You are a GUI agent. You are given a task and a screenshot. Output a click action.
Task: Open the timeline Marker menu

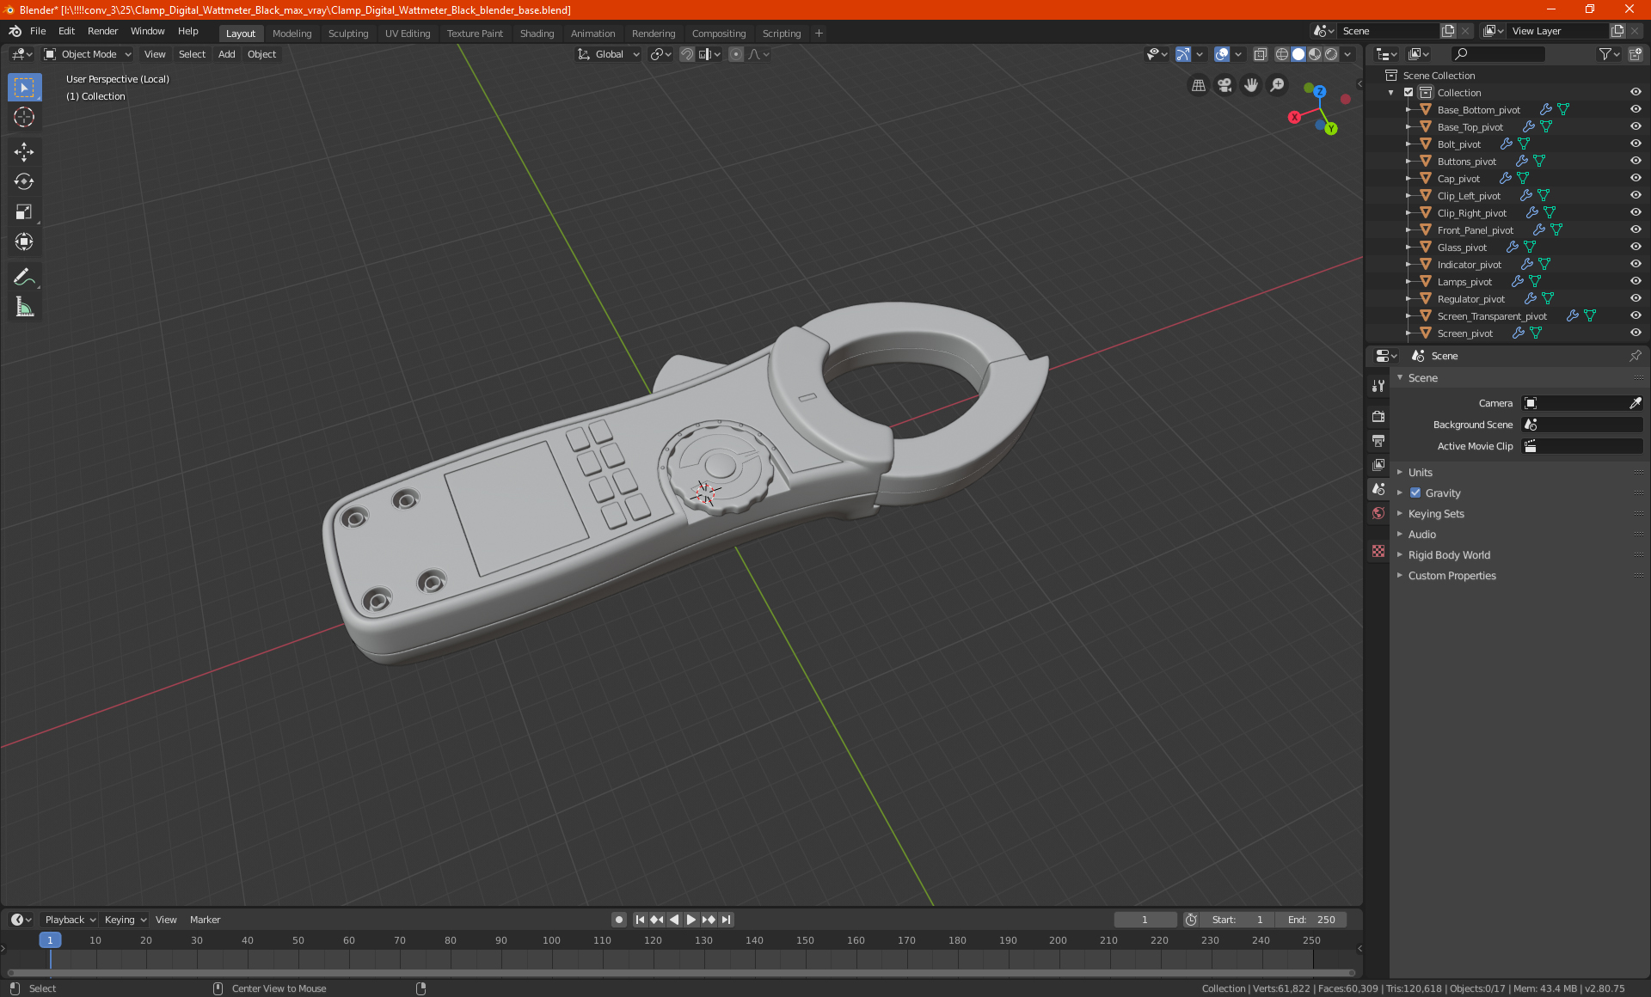[205, 920]
